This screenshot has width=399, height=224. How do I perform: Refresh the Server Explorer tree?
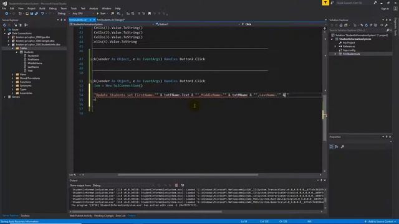click(x=4, y=25)
